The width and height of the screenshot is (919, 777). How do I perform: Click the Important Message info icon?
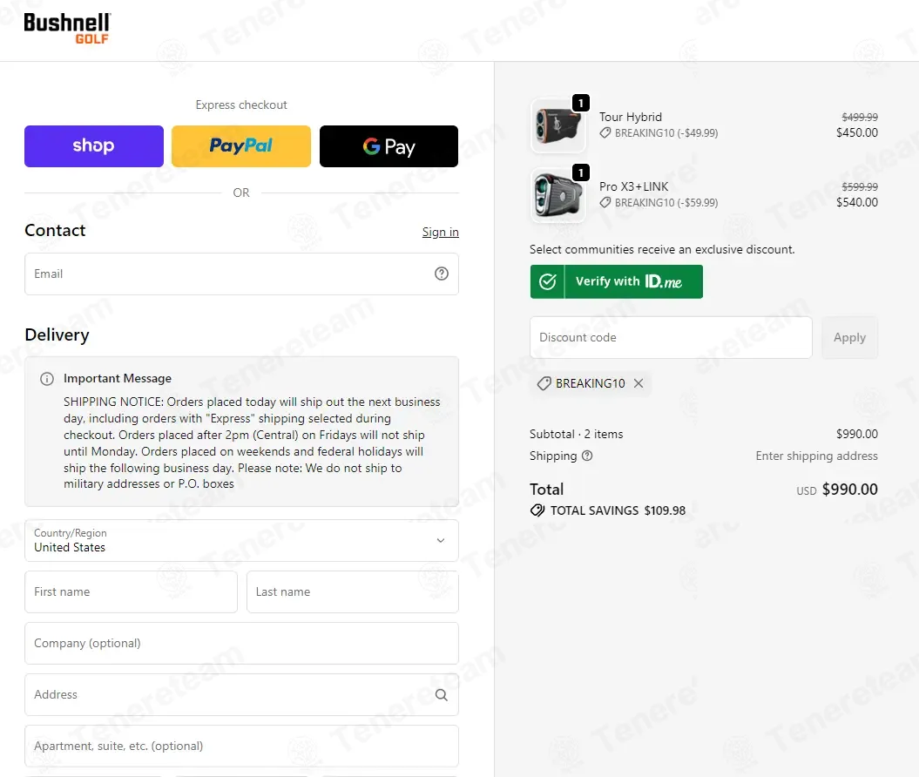47,379
